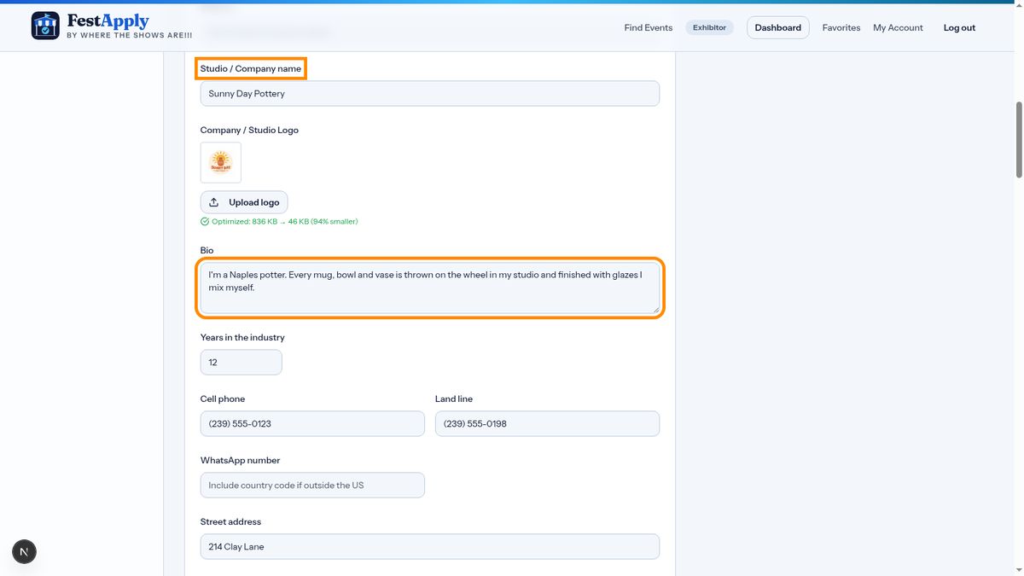Click the "Optimized: 836 KB → 46 KB" status text
The width and height of the screenshot is (1024, 576).
coord(285,222)
